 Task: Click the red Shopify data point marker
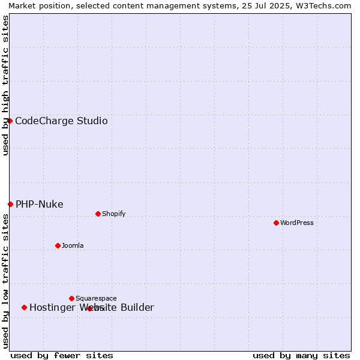pyautogui.click(x=98, y=214)
